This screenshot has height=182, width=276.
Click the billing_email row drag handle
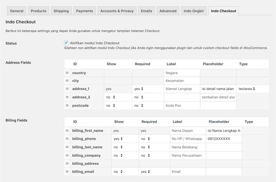click(67, 171)
